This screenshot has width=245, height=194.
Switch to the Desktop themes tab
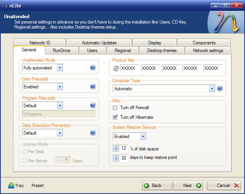(162, 51)
